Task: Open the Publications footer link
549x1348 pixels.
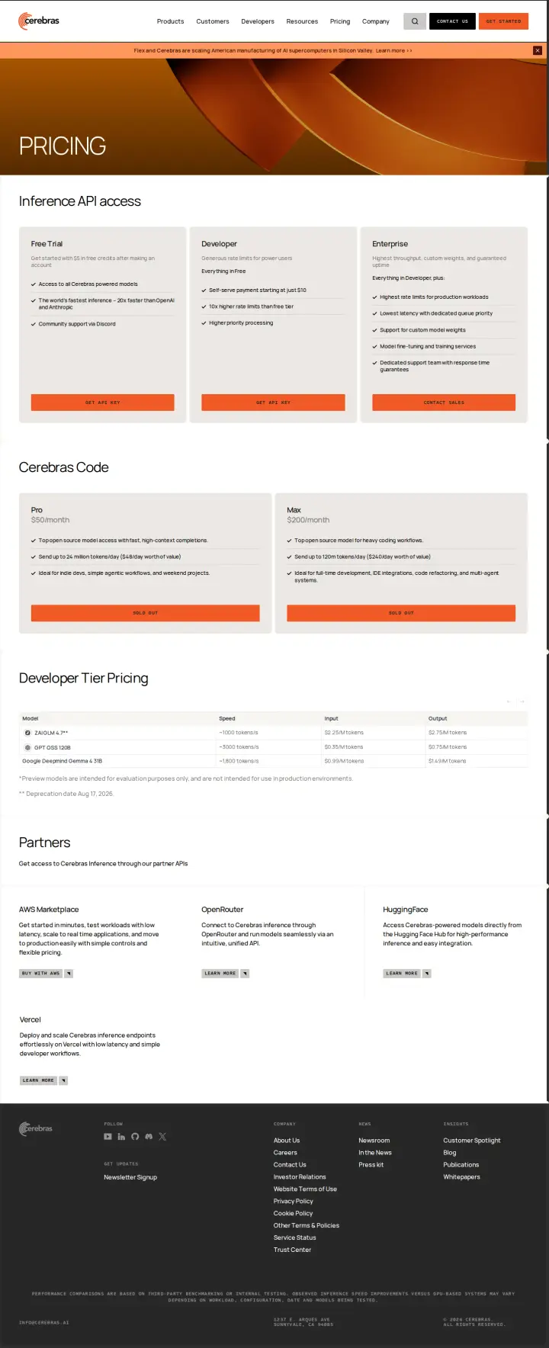Action: point(461,1165)
